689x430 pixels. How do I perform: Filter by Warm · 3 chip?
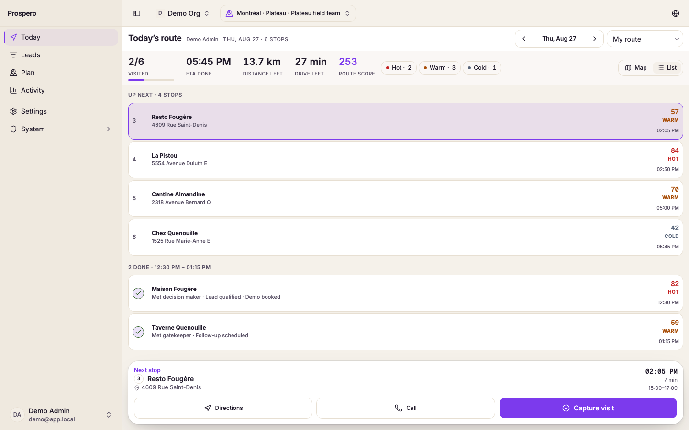coord(440,68)
